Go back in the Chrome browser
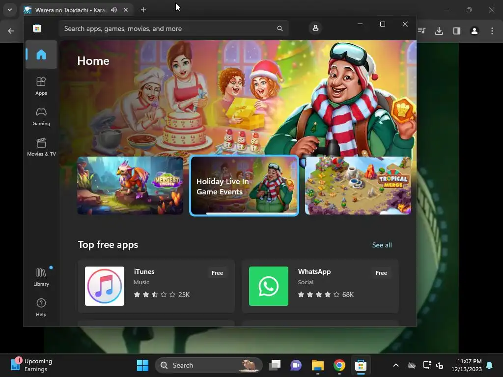Image resolution: width=503 pixels, height=377 pixels. click(x=11, y=31)
